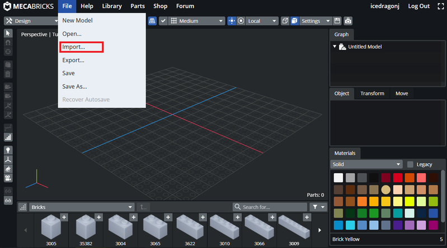Toggle the blue perspective grid button
This screenshot has width=447, height=248.
[152, 21]
